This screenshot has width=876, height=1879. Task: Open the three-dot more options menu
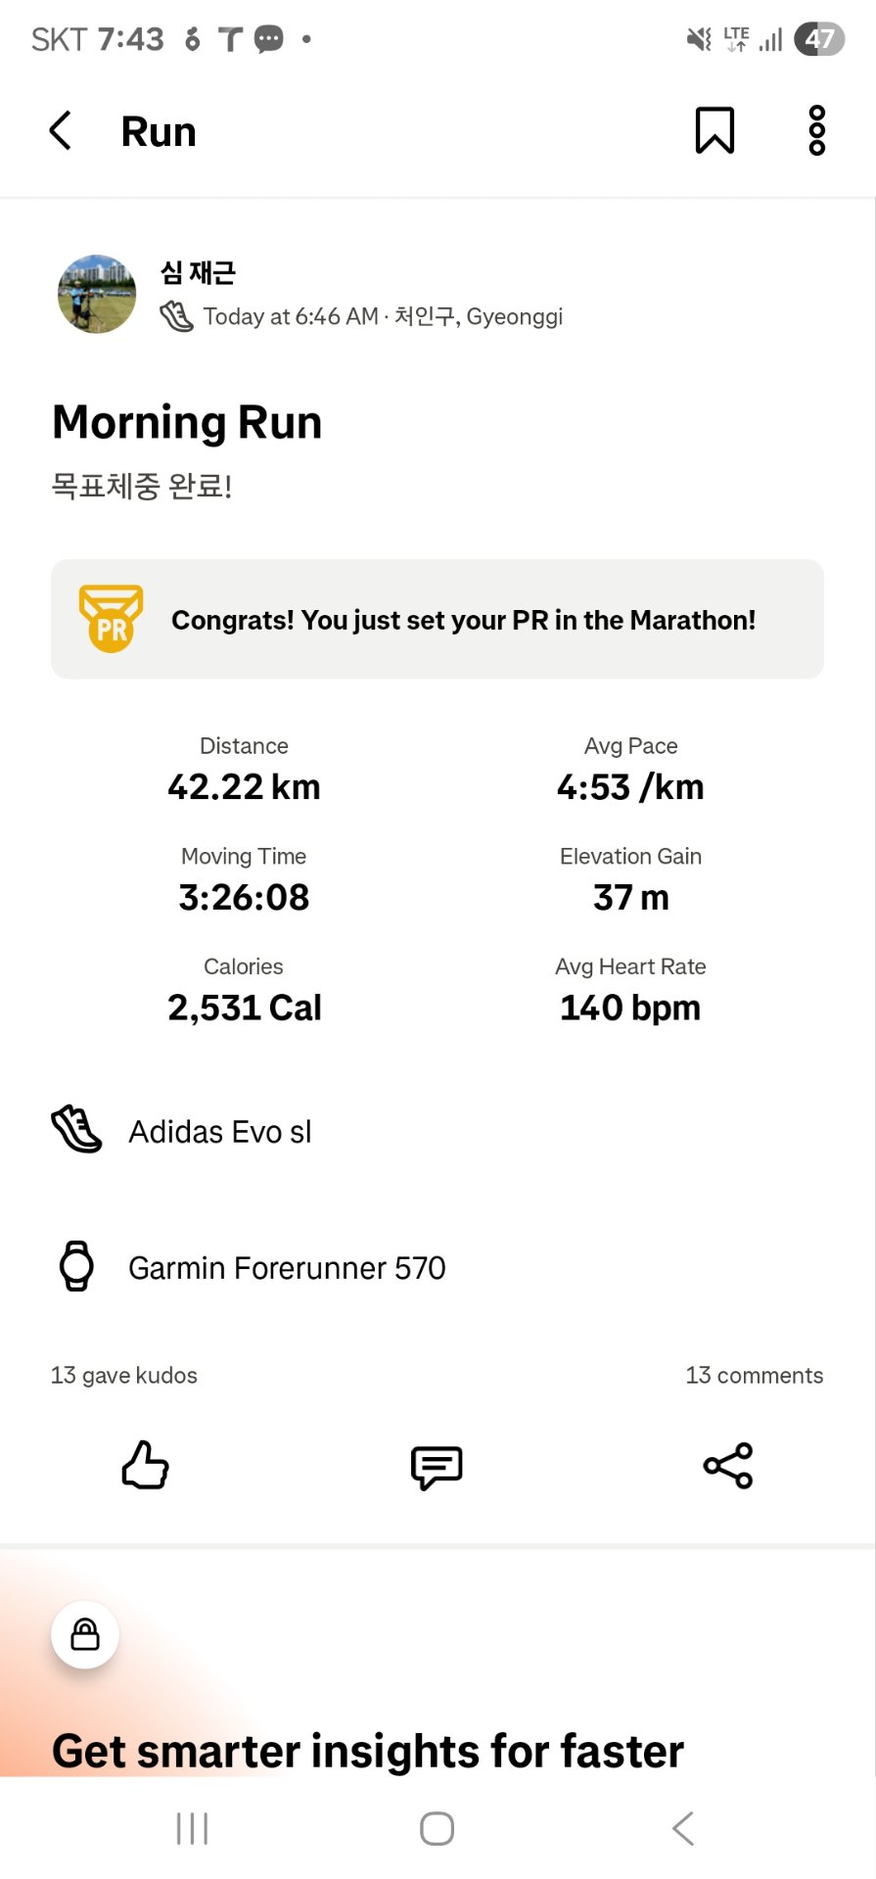point(817,130)
